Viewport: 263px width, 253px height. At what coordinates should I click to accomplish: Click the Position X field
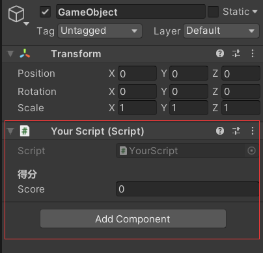coord(137,73)
